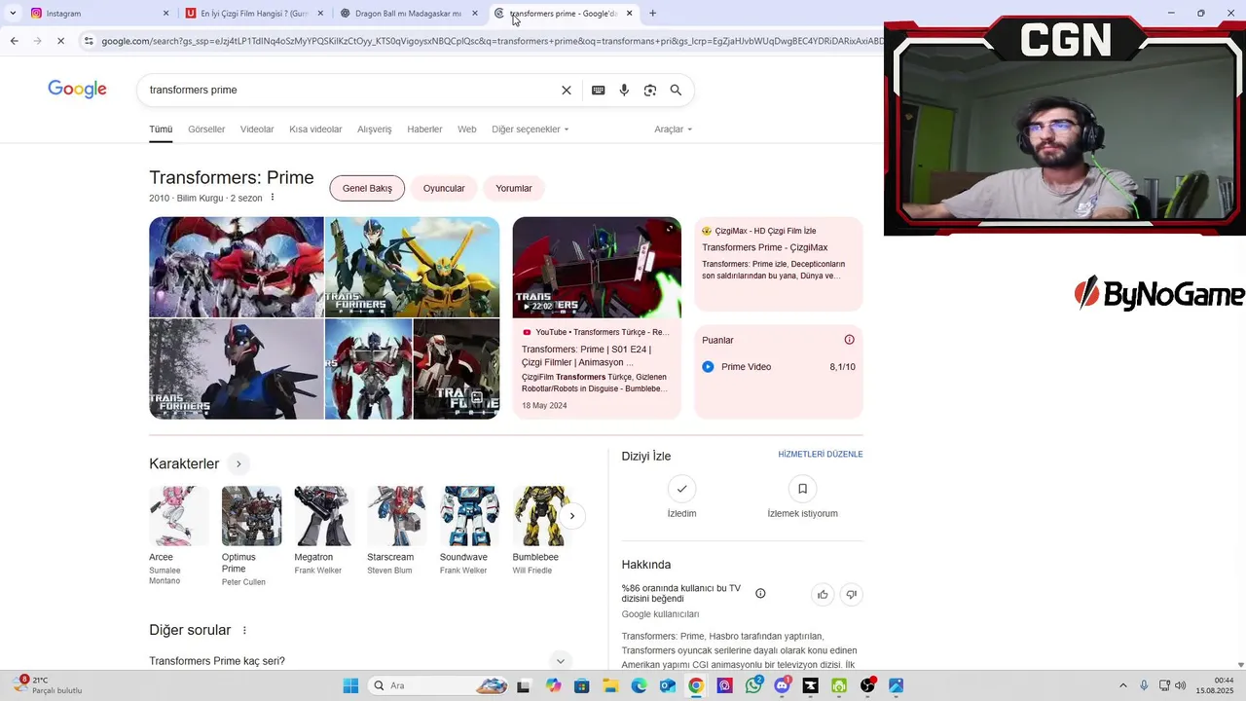Go back with the browser back arrow
The height and width of the screenshot is (701, 1246).
point(14,41)
